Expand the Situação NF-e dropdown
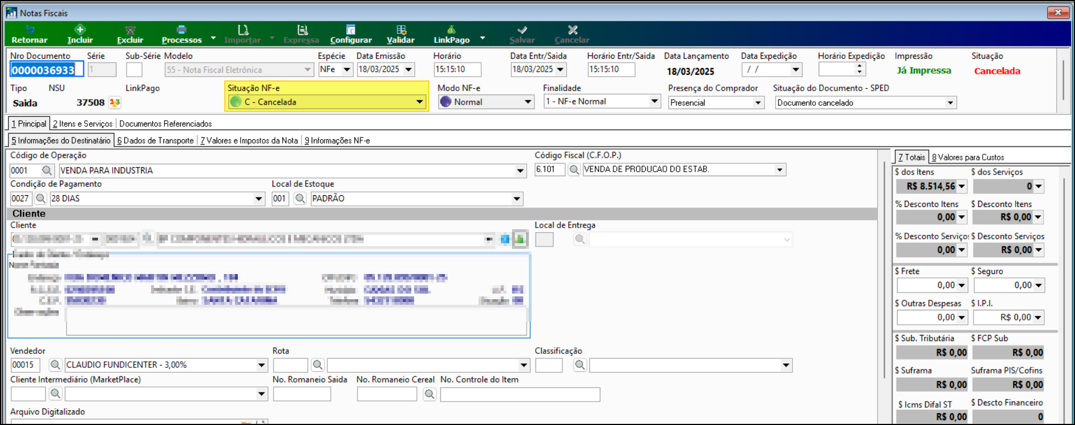 (419, 102)
